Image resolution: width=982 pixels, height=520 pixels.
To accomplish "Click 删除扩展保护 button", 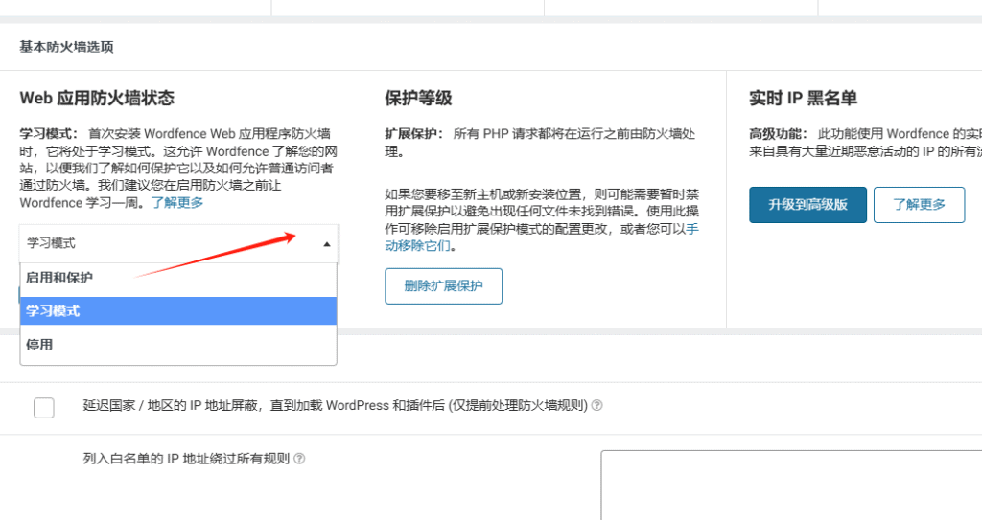I will coord(443,286).
